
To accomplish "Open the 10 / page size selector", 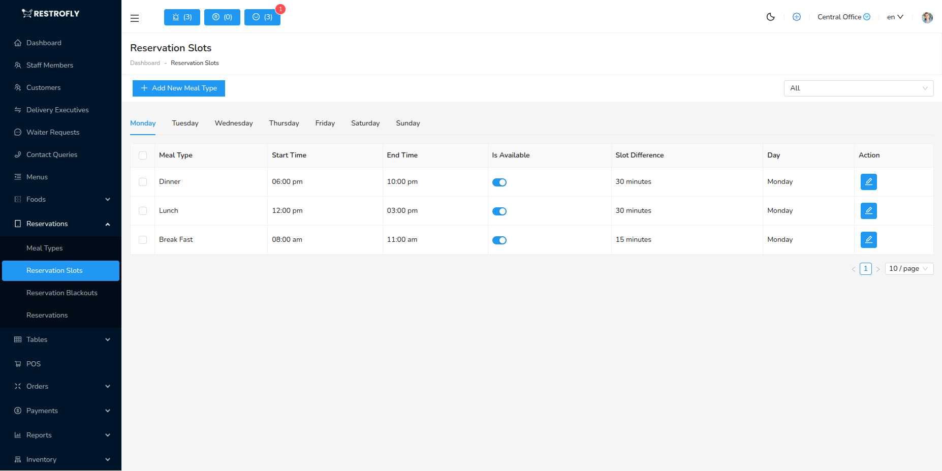I will coord(908,268).
